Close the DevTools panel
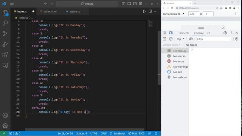 click(237, 33)
